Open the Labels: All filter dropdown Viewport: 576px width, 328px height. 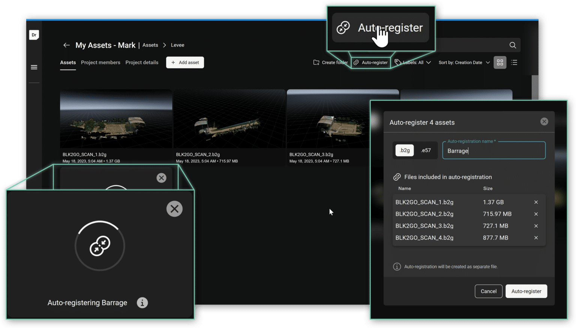(412, 62)
